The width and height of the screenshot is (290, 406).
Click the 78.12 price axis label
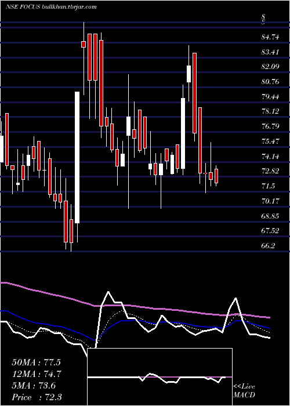tap(270, 111)
